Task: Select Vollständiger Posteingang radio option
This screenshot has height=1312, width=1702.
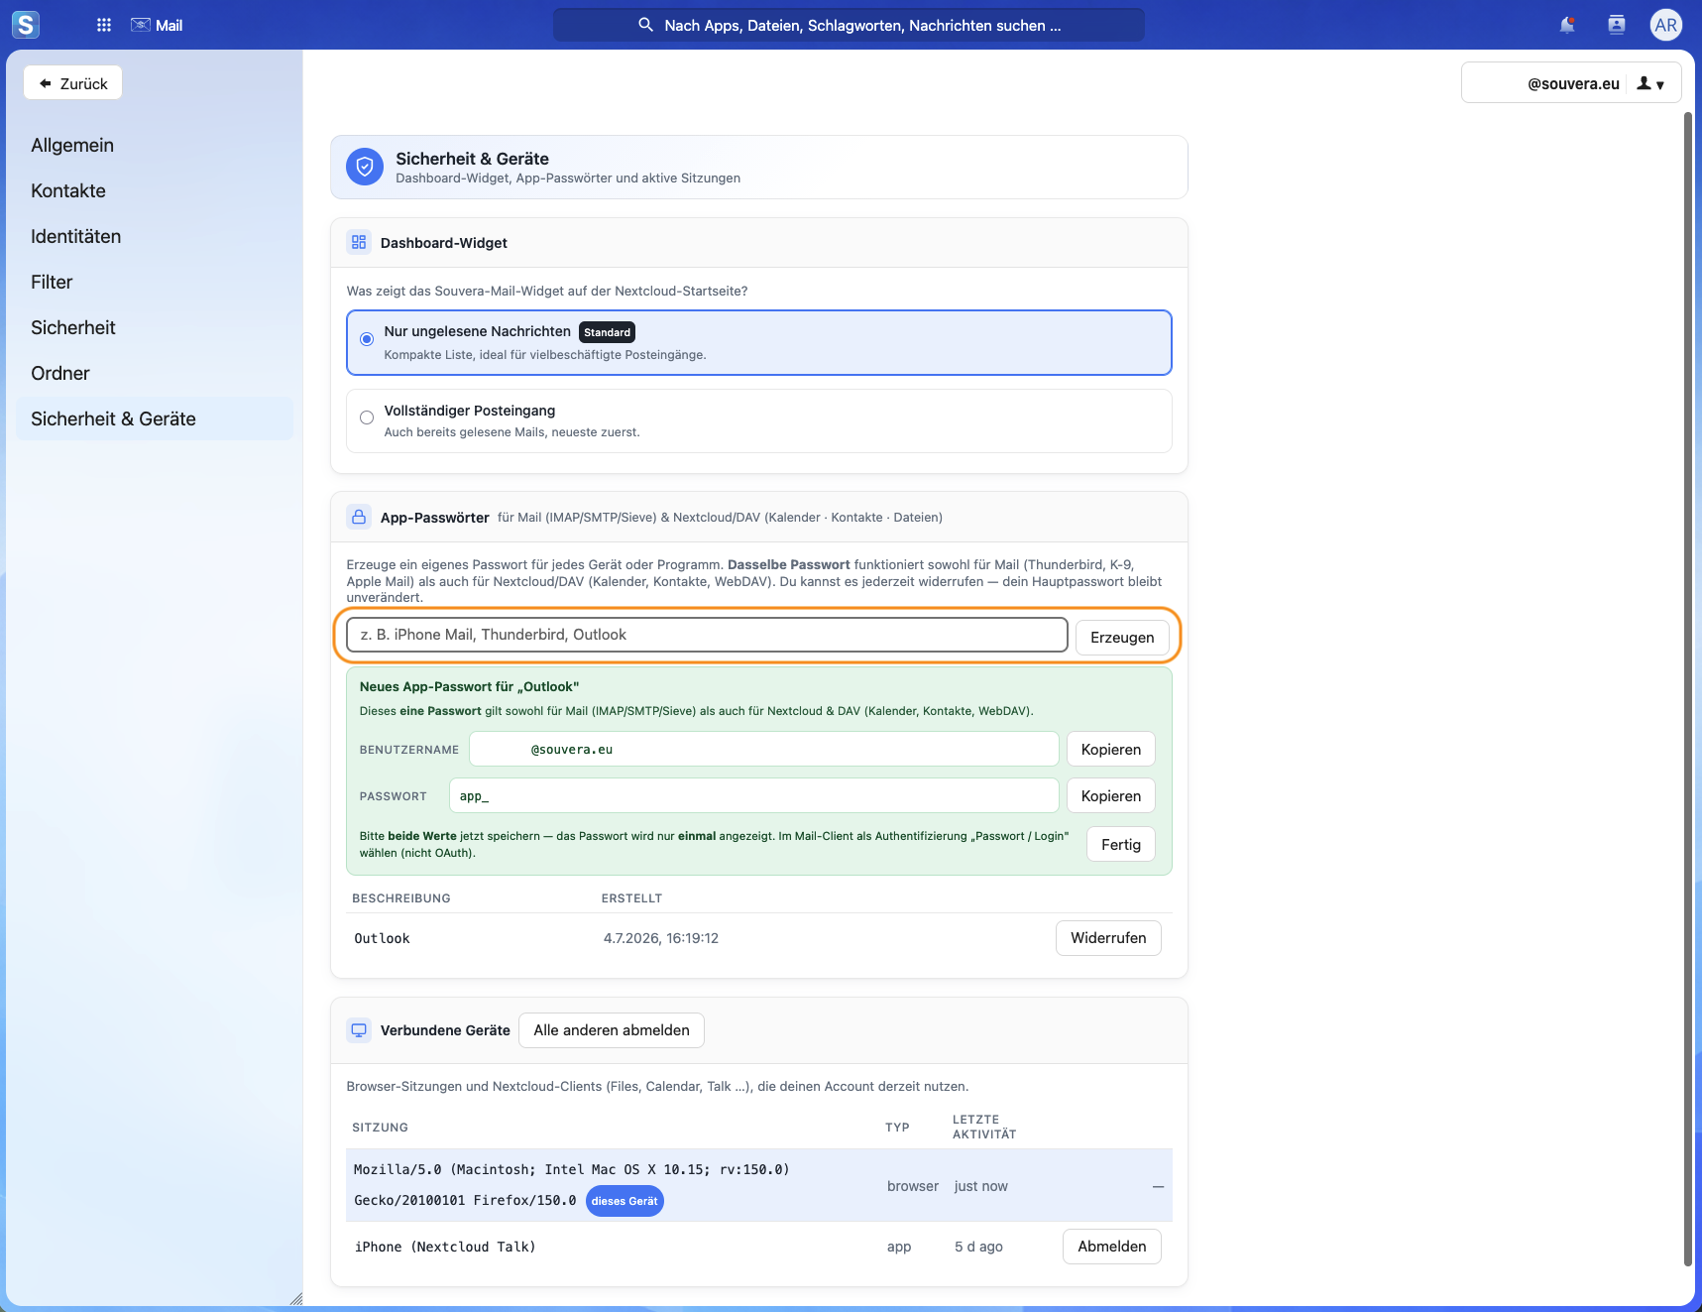Action: (367, 417)
